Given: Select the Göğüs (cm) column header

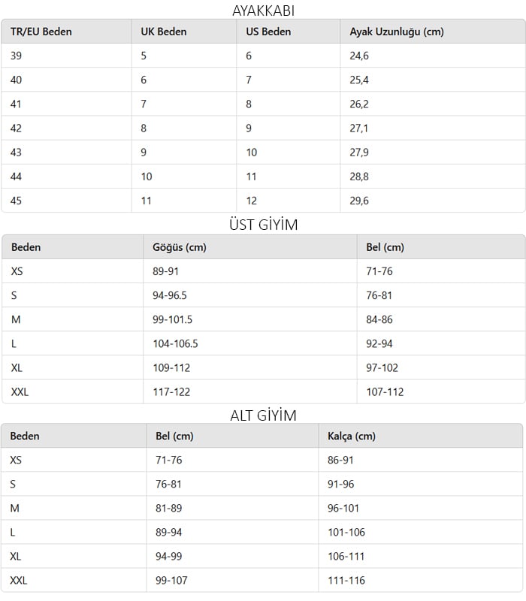Looking at the screenshot, I should pyautogui.click(x=179, y=247).
